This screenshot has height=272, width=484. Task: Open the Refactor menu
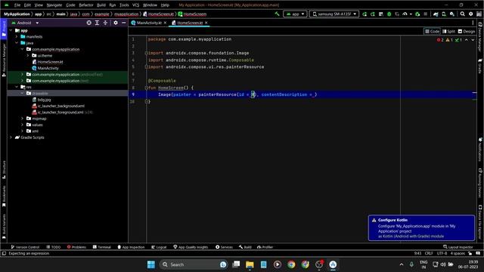85,5
